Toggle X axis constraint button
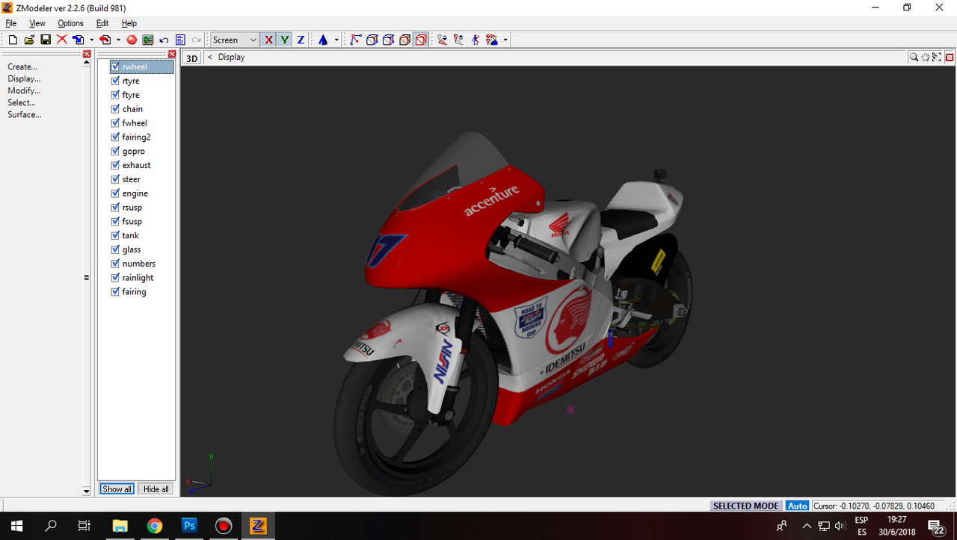 click(x=268, y=40)
